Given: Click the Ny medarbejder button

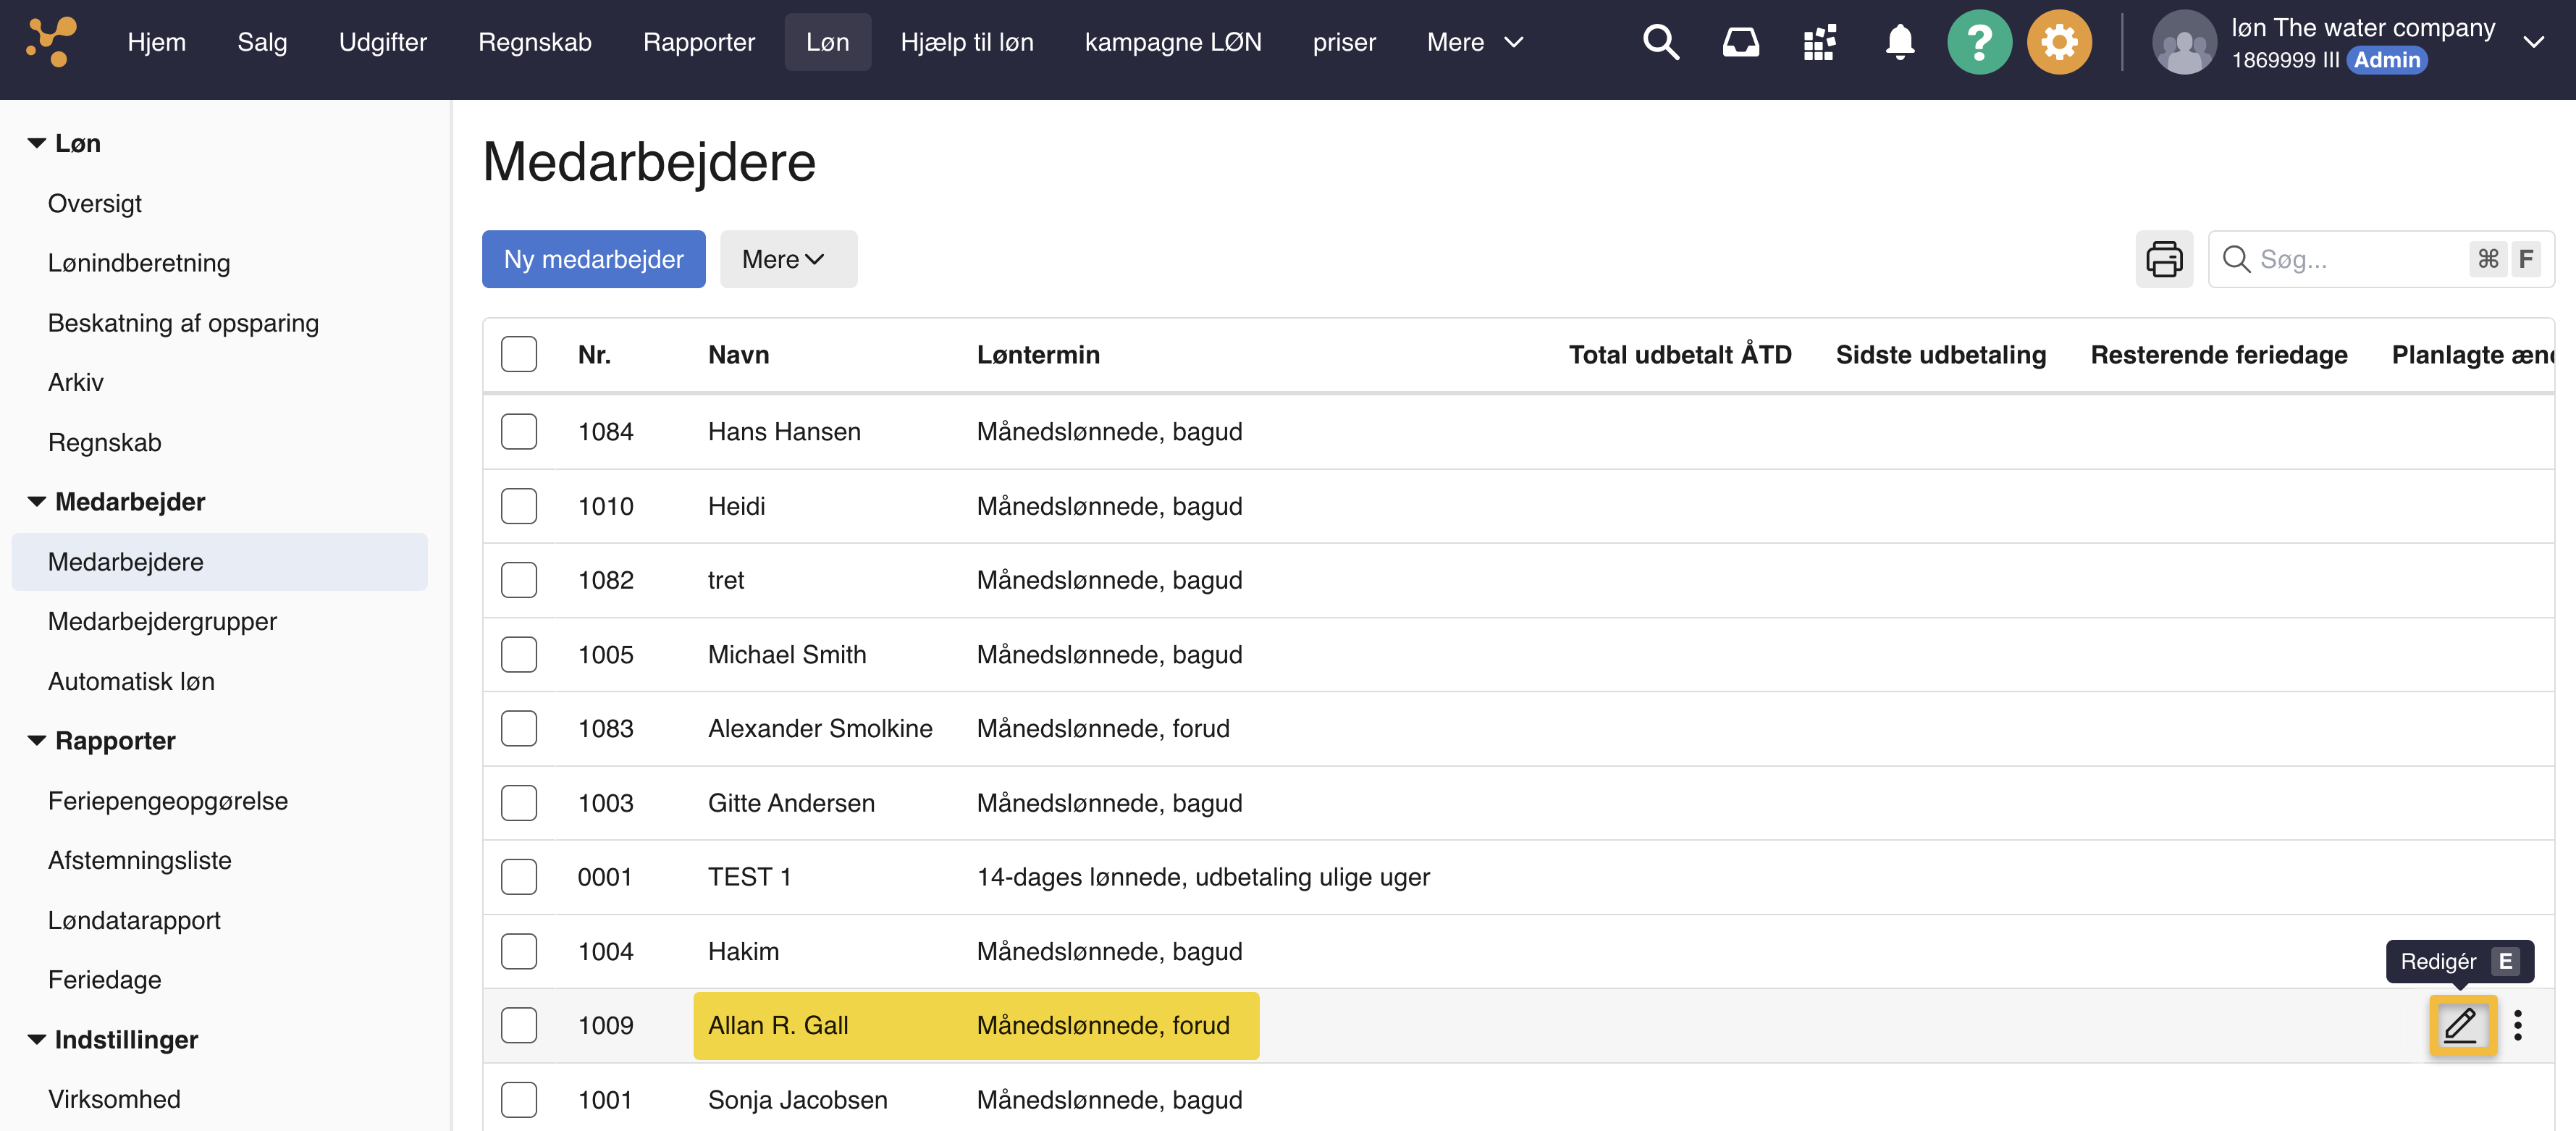Looking at the screenshot, I should coord(593,259).
